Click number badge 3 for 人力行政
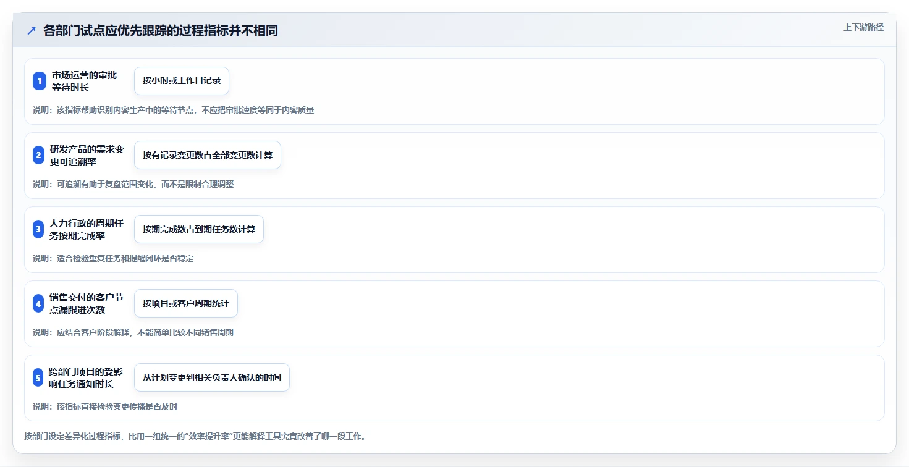This screenshot has width=909, height=467. pyautogui.click(x=38, y=229)
